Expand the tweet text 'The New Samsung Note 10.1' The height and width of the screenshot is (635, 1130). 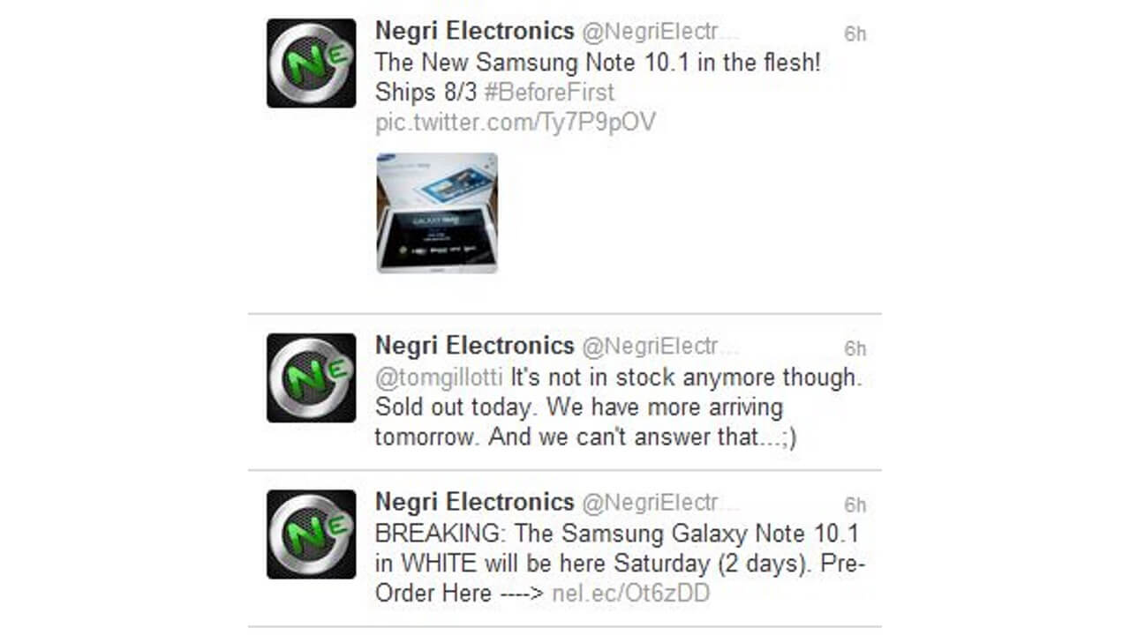[598, 63]
